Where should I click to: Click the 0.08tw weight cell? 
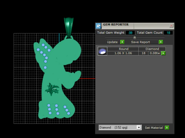(x=155, y=53)
